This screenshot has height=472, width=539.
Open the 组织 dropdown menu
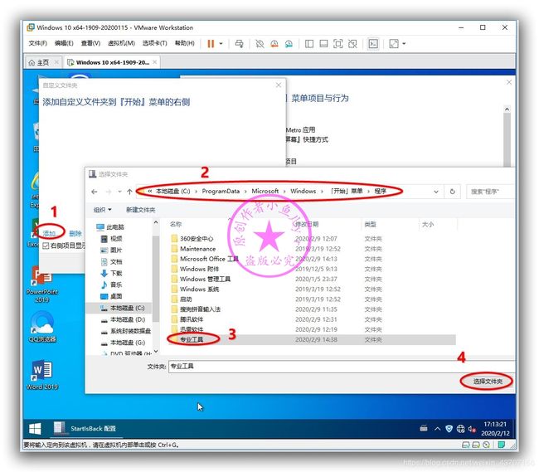(103, 210)
